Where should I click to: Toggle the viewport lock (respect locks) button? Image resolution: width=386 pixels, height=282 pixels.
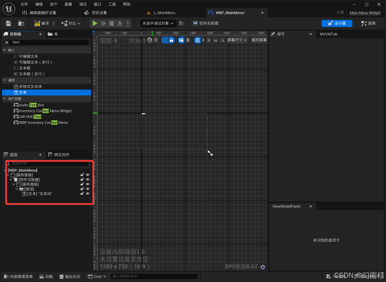pyautogui.click(x=172, y=40)
